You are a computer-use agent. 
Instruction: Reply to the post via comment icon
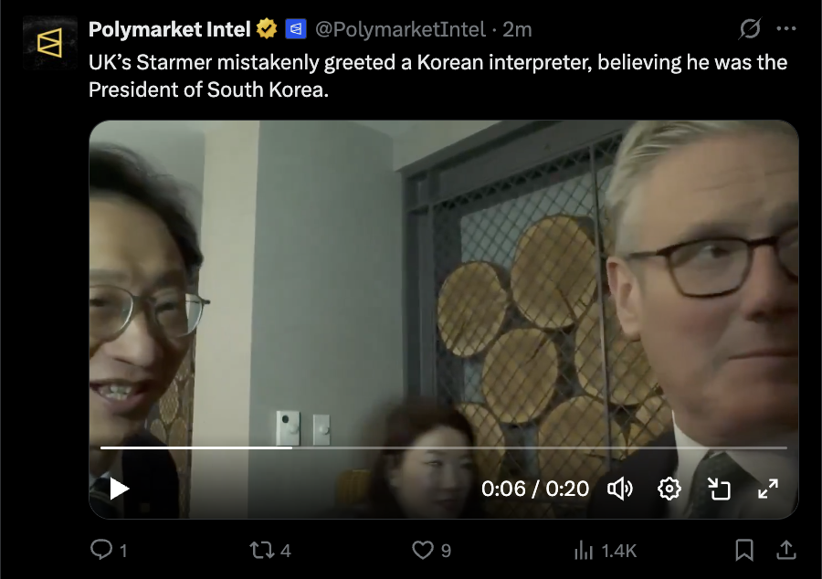coord(109,550)
